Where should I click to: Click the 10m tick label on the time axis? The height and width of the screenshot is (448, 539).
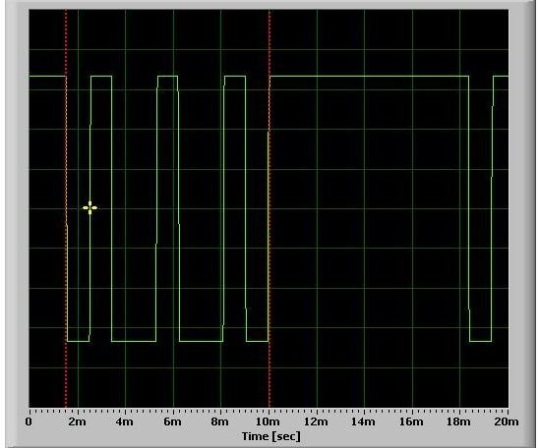(x=269, y=421)
